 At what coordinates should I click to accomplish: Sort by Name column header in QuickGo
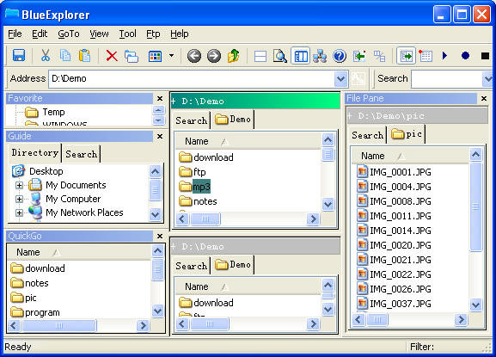coord(79,252)
